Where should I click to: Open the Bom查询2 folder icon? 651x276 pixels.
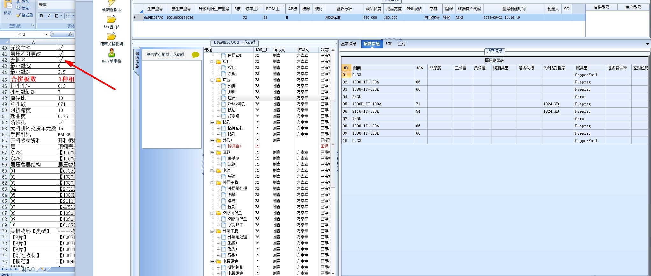[x=111, y=19]
